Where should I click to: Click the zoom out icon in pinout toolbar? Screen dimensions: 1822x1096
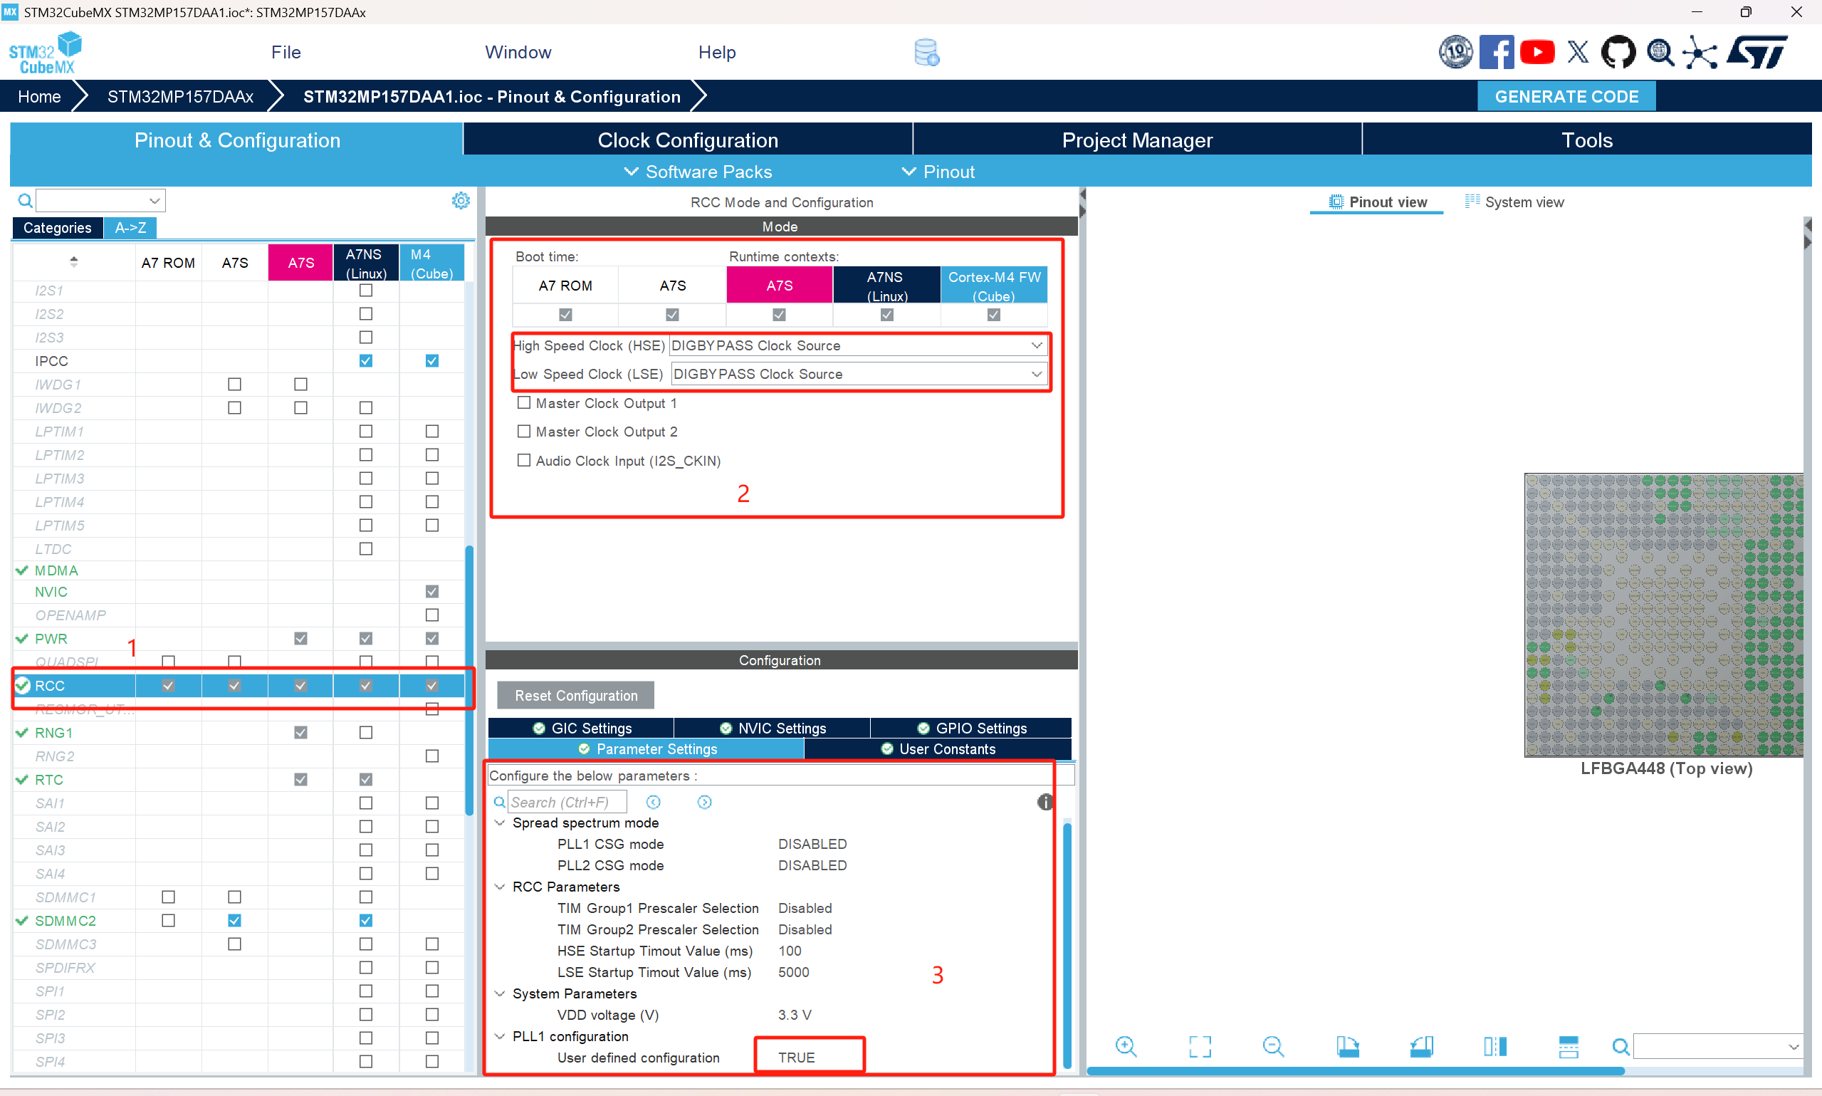[1273, 1045]
